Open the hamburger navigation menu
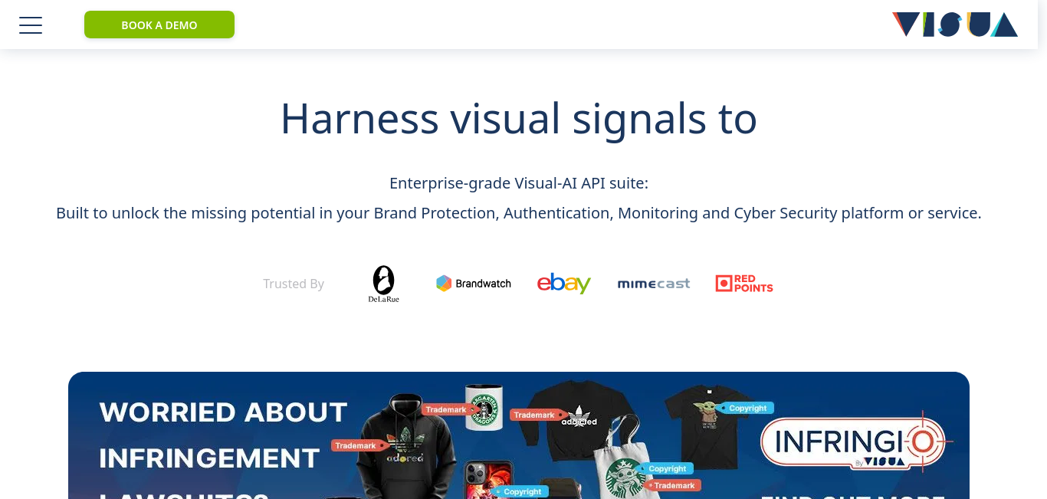Screen dimensions: 1047x499 click(31, 25)
